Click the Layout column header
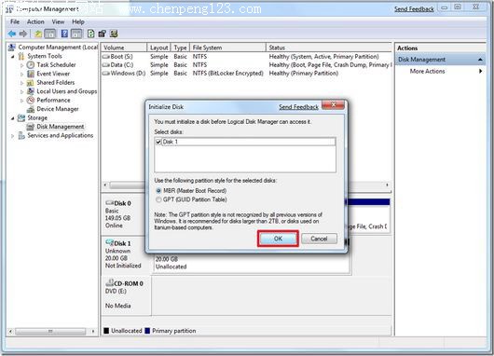494x356 pixels. click(158, 48)
